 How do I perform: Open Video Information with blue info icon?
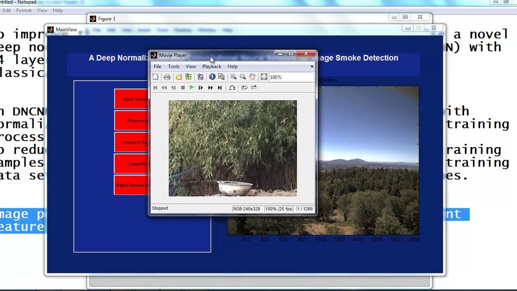point(212,77)
